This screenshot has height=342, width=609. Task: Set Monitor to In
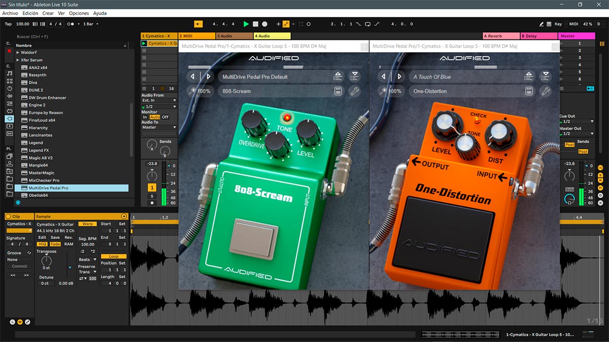145,117
